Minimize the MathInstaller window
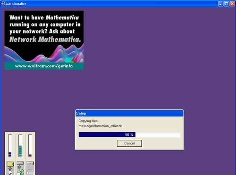 tap(221, 4)
